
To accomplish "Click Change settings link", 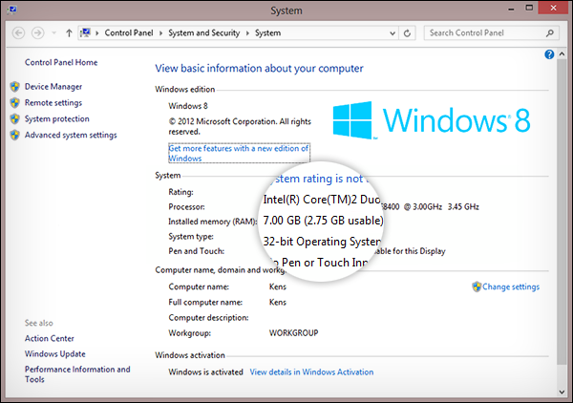I will [x=511, y=286].
